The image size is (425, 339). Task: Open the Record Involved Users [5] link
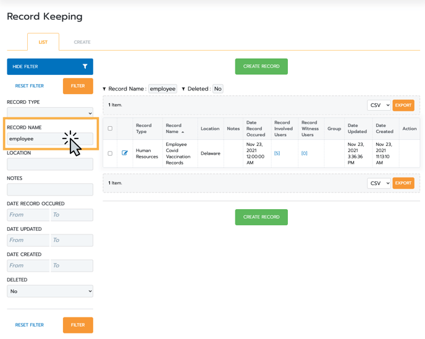[x=277, y=153]
